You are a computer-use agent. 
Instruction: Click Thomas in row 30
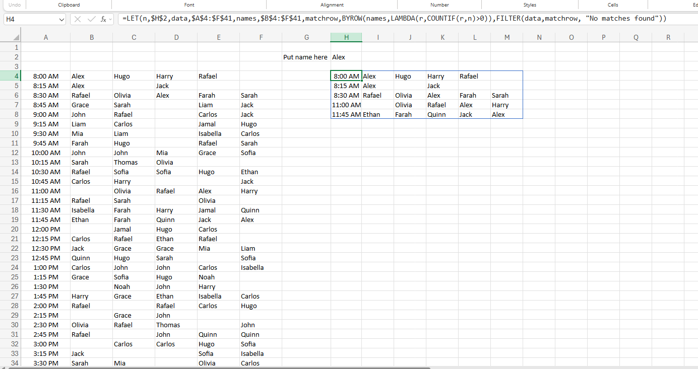point(176,325)
